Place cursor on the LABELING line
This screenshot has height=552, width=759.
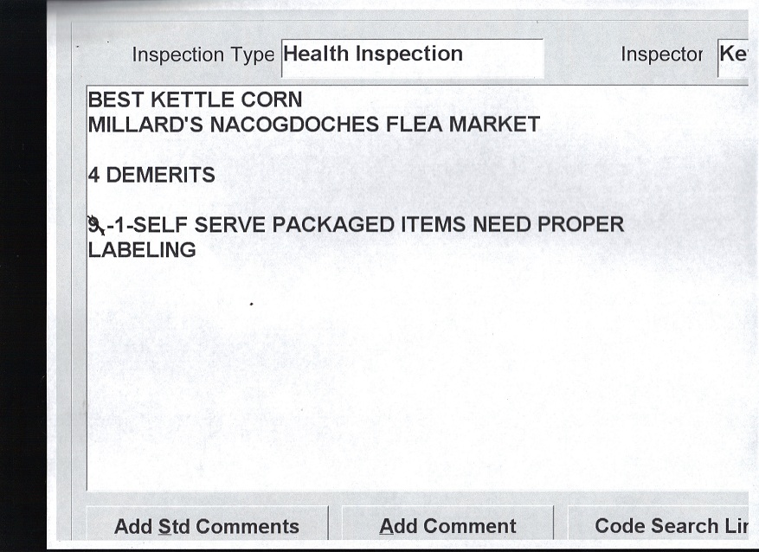click(142, 251)
